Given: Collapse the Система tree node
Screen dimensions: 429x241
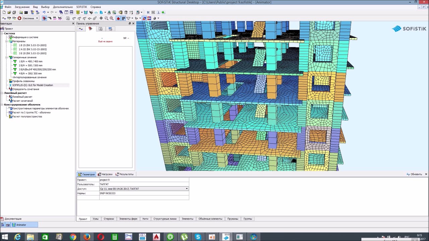Looking at the screenshot, I should 2,33.
